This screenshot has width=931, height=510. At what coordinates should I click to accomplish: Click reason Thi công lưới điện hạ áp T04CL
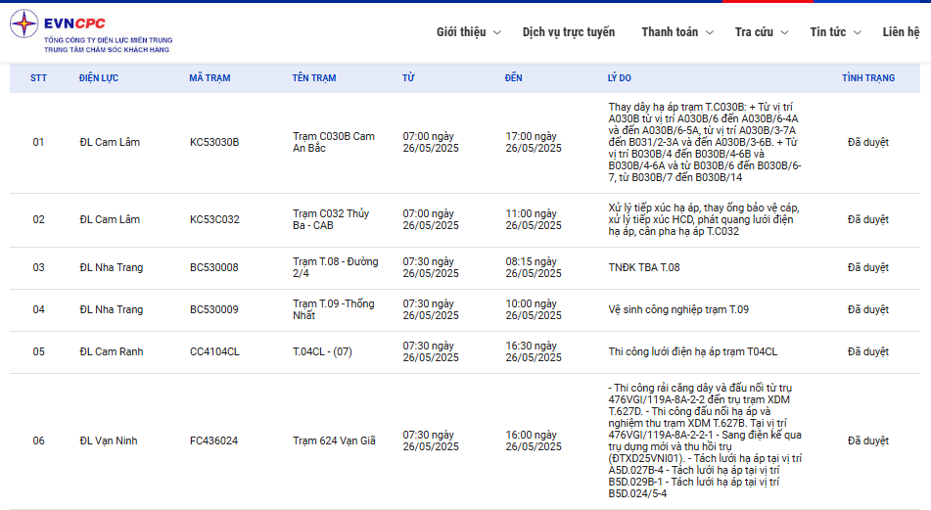[693, 351]
